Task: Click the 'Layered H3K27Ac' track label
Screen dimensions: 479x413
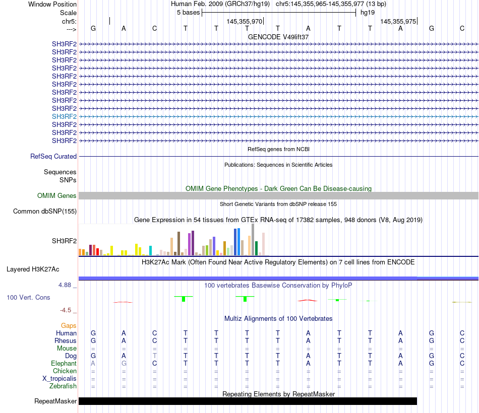Action: (33, 269)
